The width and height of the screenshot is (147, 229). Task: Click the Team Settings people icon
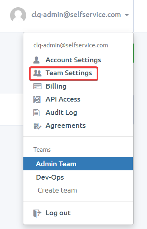pos(37,73)
